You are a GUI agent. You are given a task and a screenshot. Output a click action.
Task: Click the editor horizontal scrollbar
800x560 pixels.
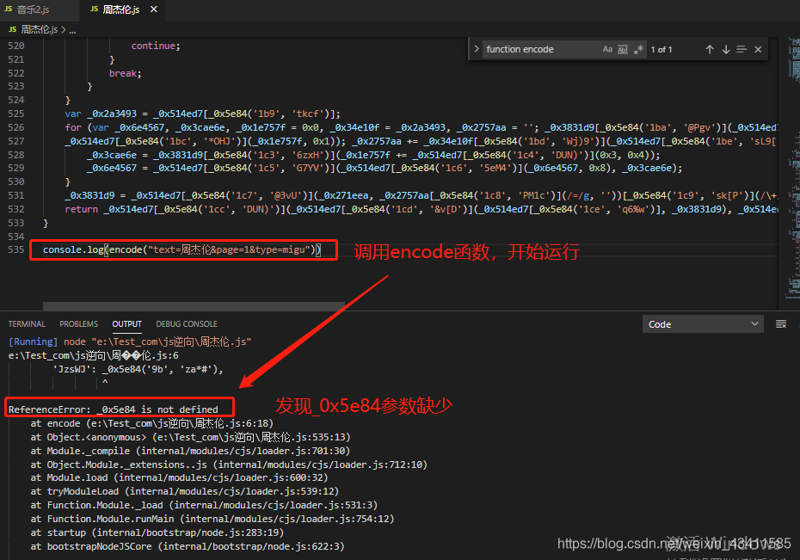click(x=194, y=306)
